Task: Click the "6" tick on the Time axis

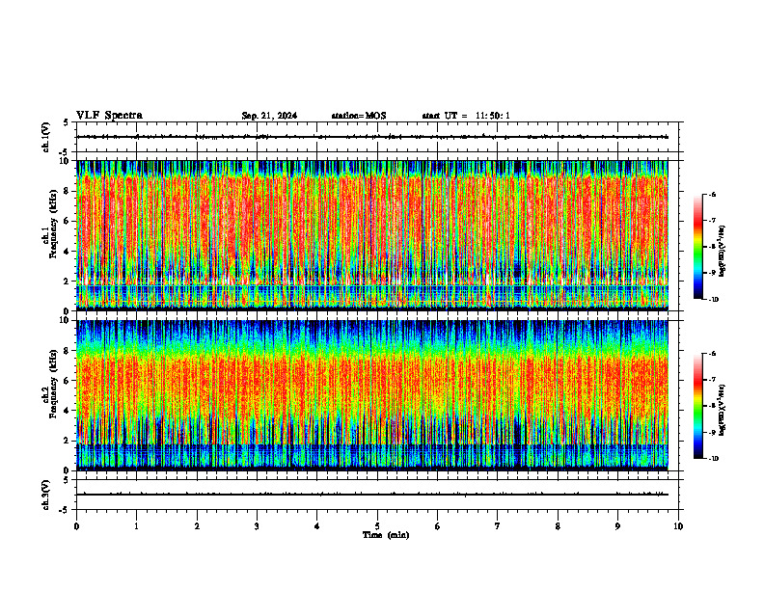Action: 438,526
